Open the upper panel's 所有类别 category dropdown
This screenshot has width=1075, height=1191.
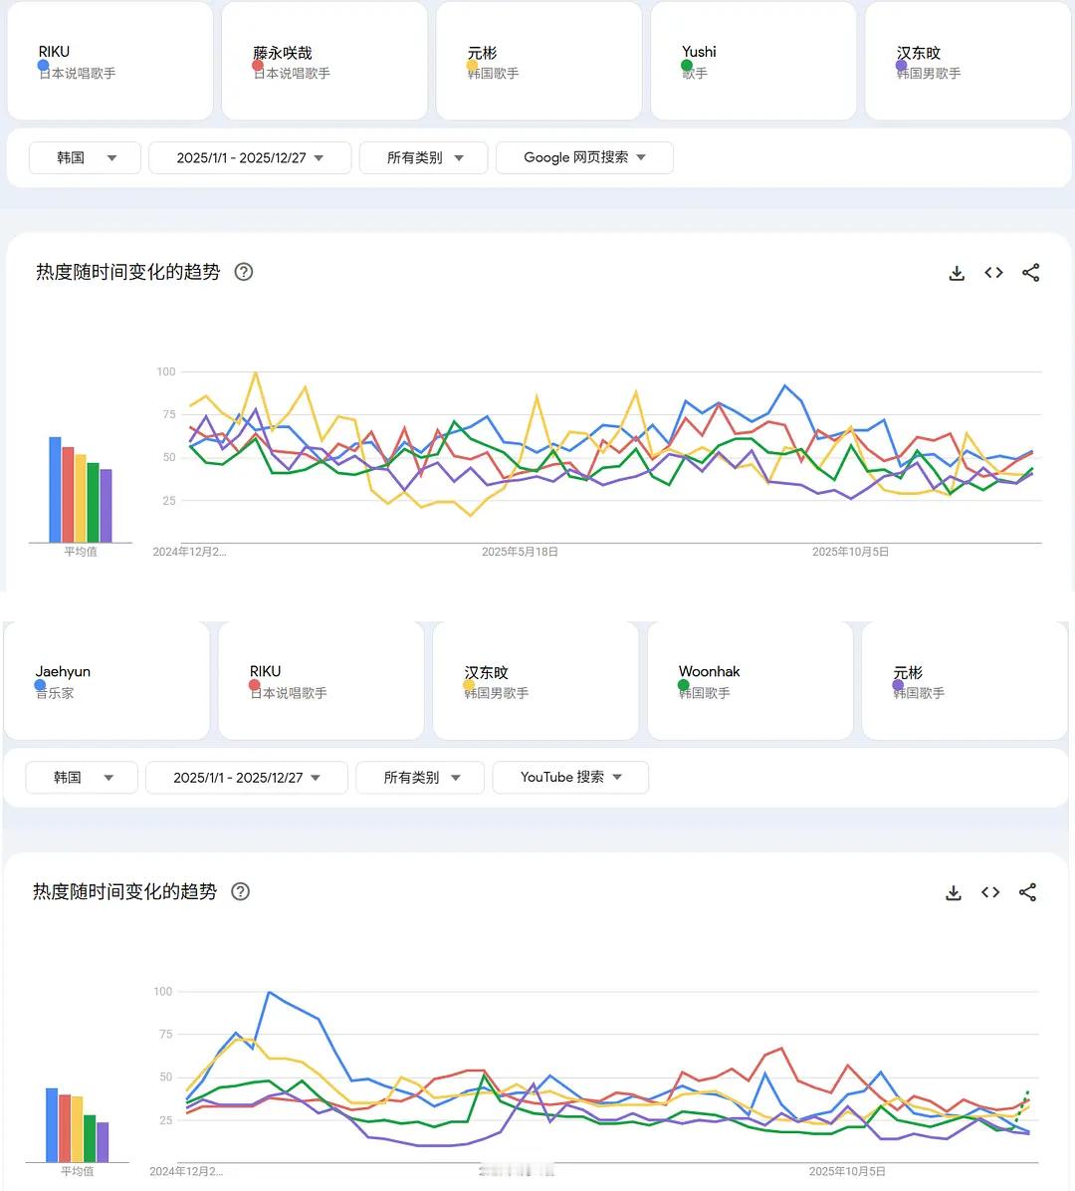tap(424, 158)
